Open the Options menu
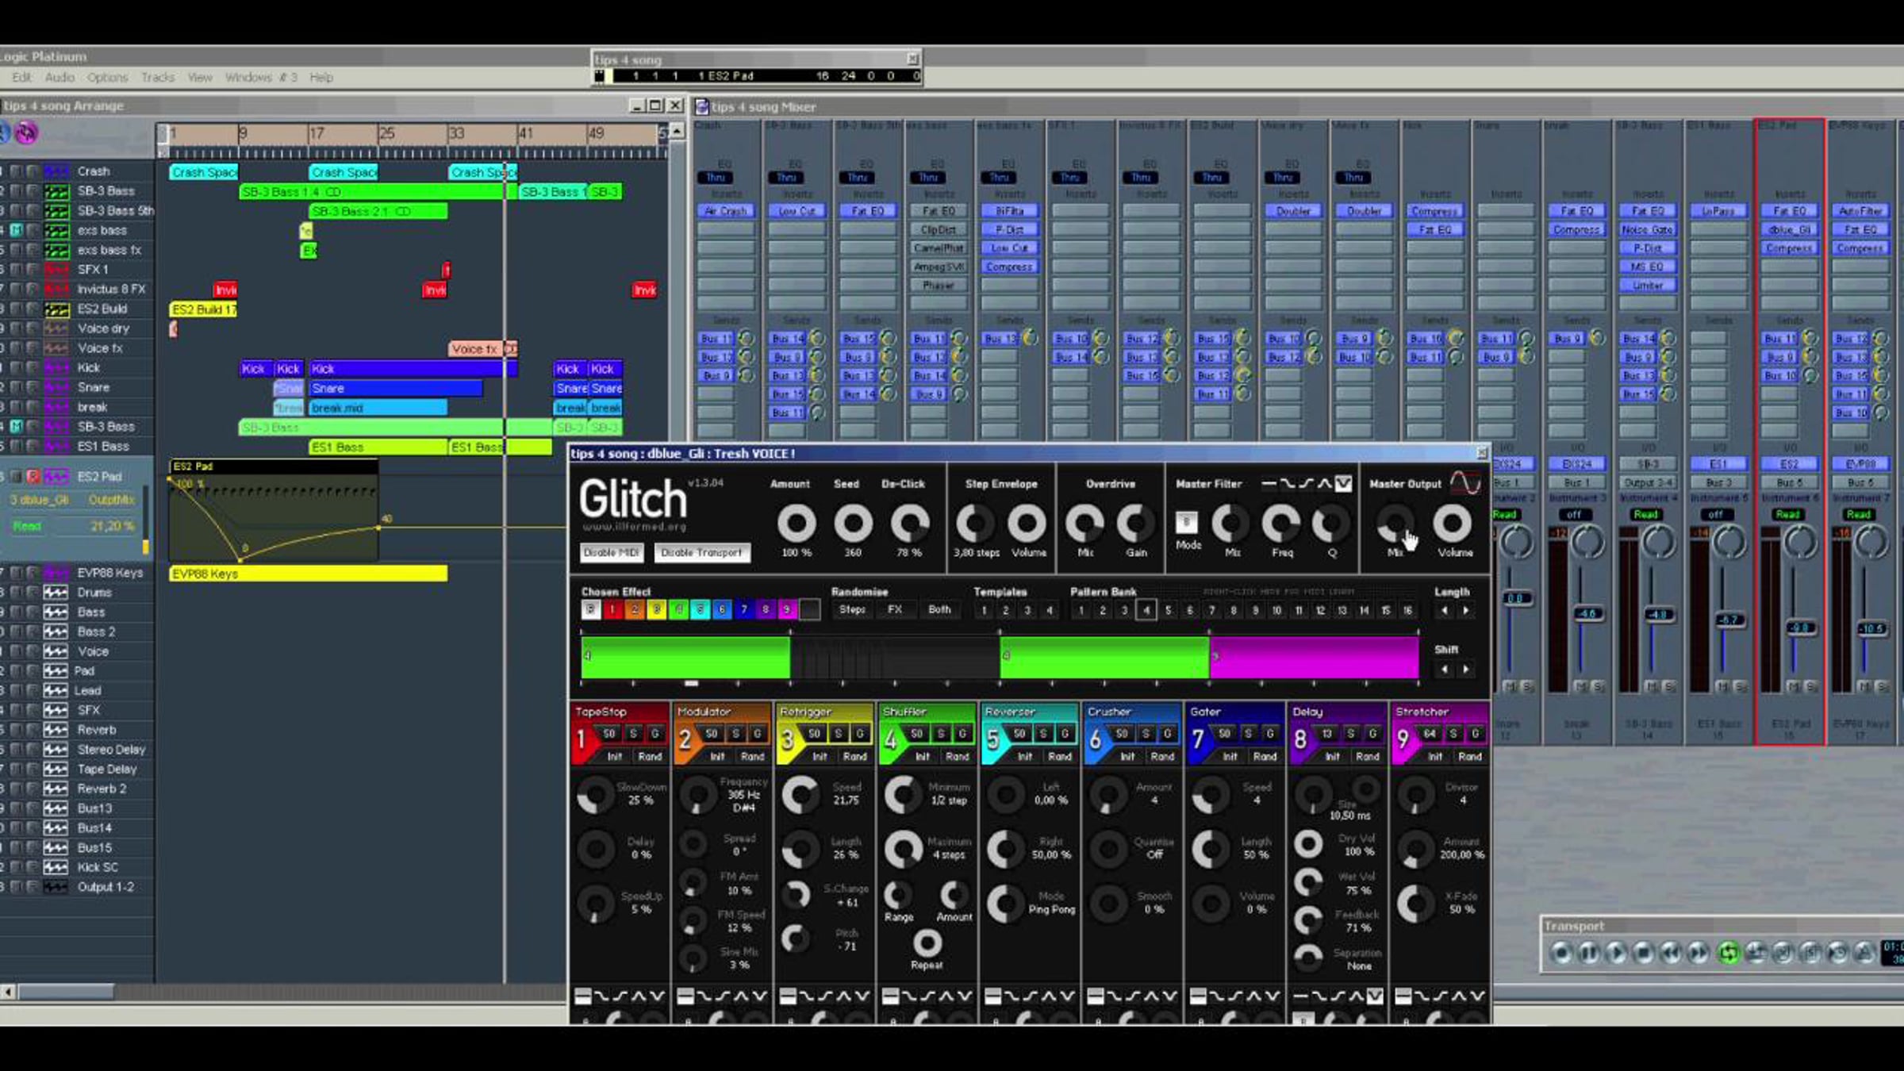Viewport: 1904px width, 1071px height. pyautogui.click(x=107, y=77)
